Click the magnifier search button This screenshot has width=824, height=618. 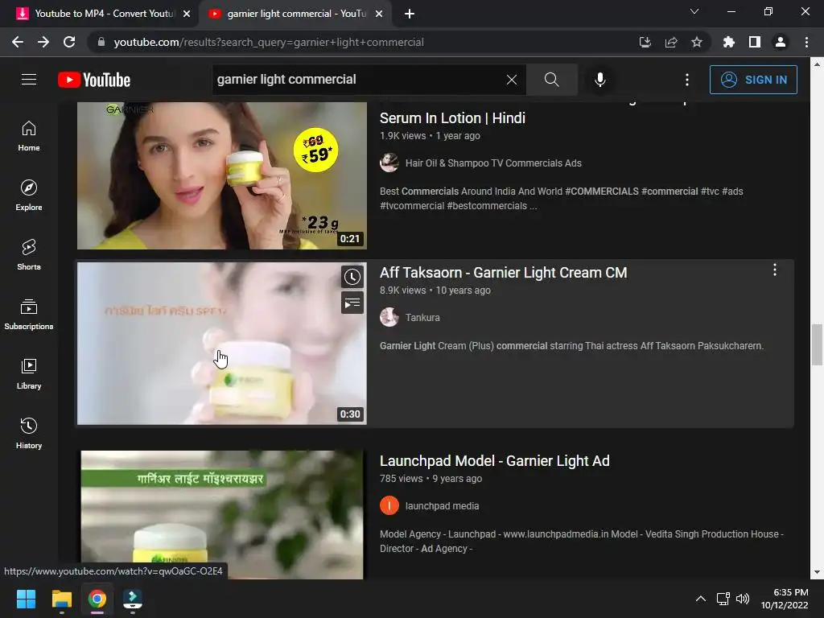point(552,80)
